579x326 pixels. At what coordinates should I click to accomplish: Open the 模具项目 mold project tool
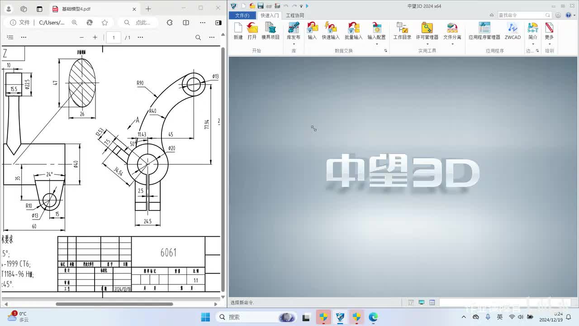point(271,31)
